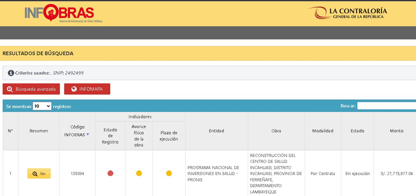416x196 pixels.
Task: Sort by the Entidad column header
Action: point(216,131)
